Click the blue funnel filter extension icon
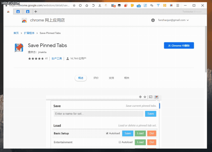This screenshot has width=212, height=152. pyautogui.click(x=158, y=6)
